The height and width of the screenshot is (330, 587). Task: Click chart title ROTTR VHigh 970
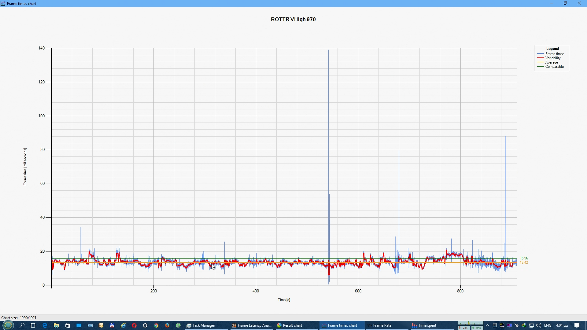pyautogui.click(x=293, y=19)
